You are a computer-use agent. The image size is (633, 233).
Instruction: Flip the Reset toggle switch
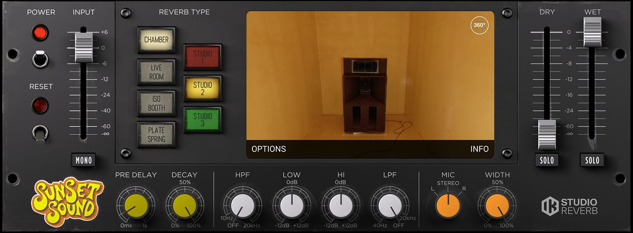[40, 133]
